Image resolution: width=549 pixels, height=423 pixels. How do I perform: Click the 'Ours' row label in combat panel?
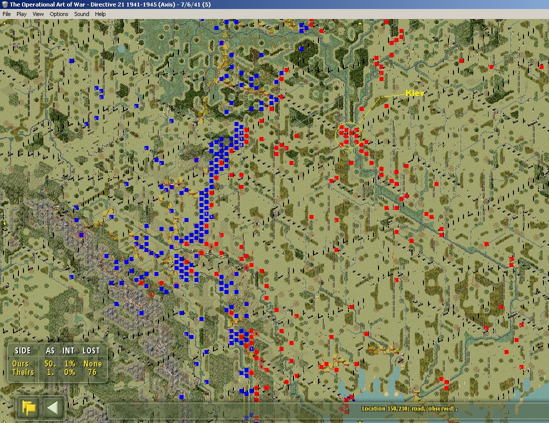20,363
